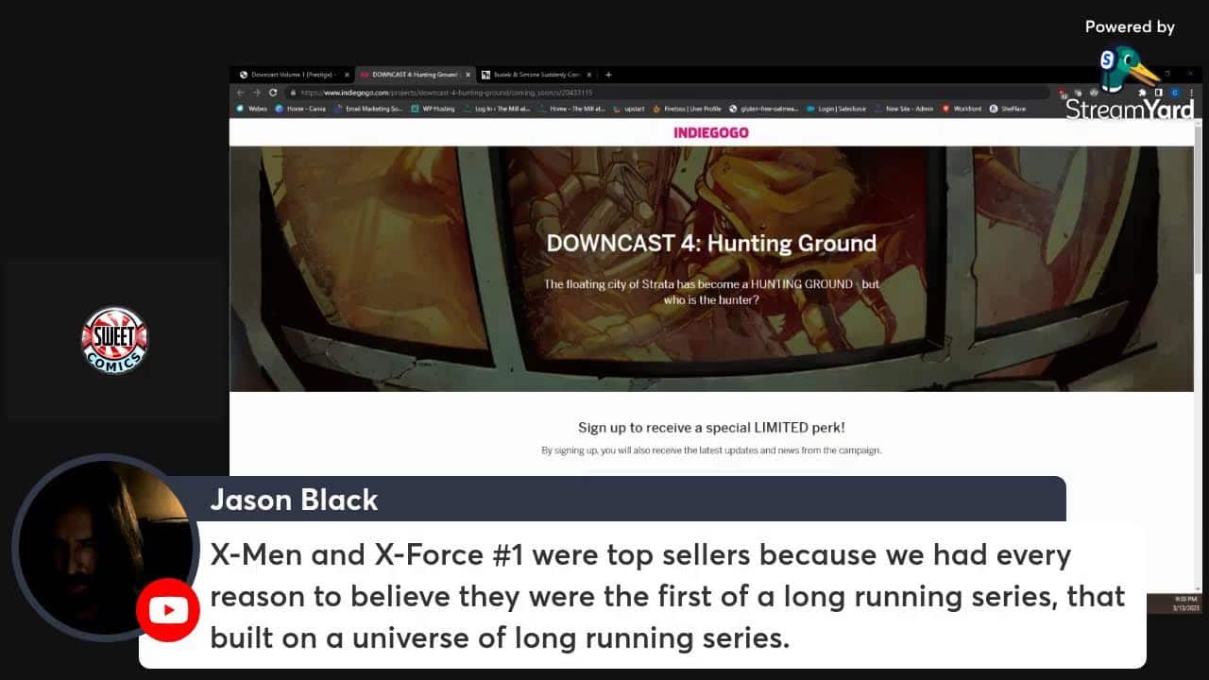Viewport: 1209px width, 680px height.
Task: Open the WP Hosting bookmark
Action: tap(433, 109)
